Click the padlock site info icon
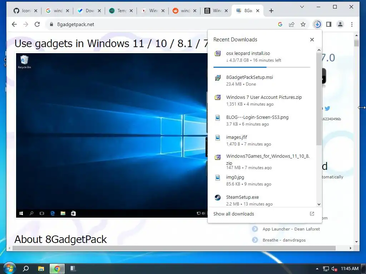366x274 pixels. 51,24
